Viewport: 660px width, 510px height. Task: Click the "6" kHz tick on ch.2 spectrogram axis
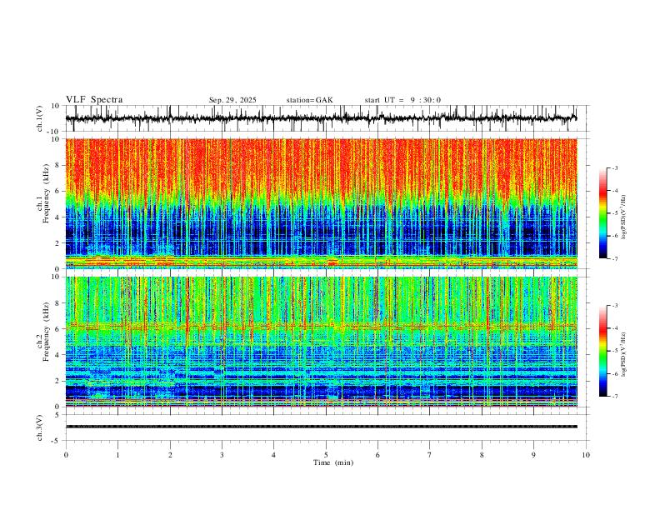pyautogui.click(x=57, y=329)
